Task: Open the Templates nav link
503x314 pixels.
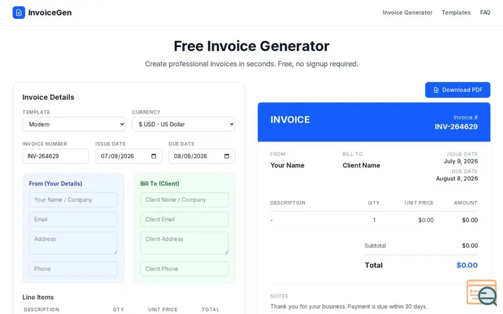Action: click(456, 13)
